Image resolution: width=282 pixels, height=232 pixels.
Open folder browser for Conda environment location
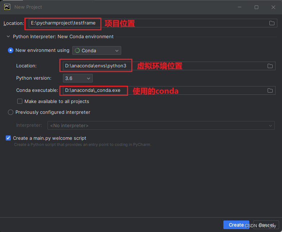click(x=270, y=66)
